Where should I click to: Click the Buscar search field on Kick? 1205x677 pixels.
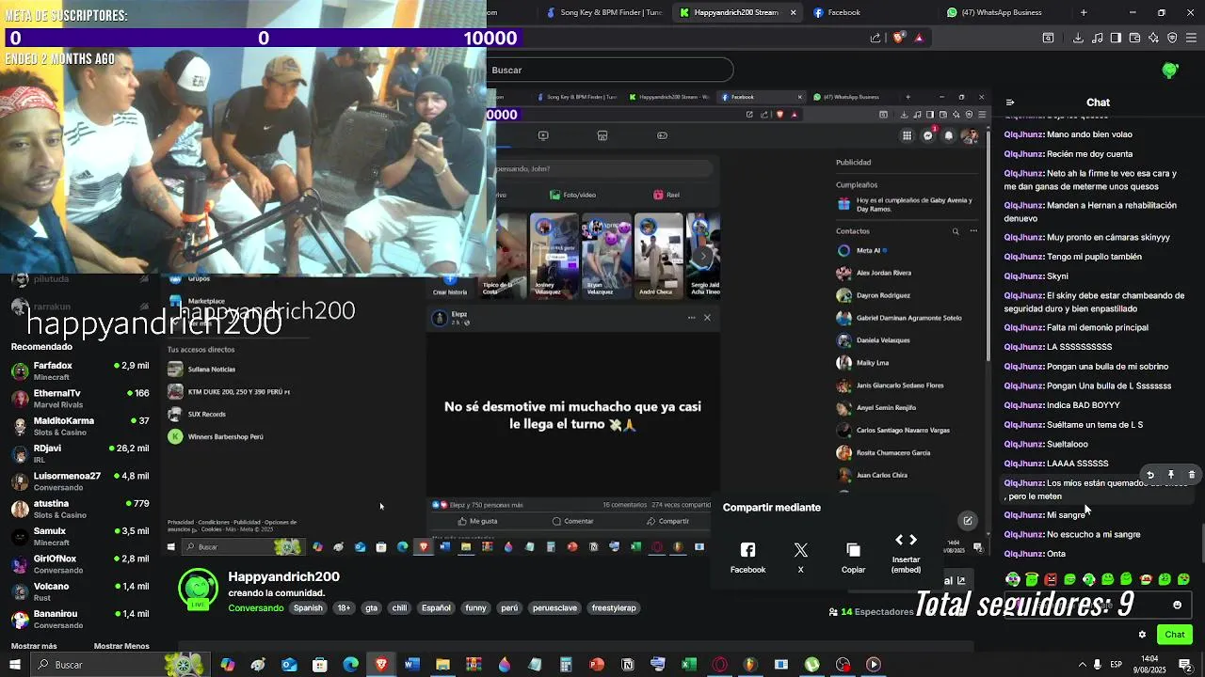coord(609,70)
